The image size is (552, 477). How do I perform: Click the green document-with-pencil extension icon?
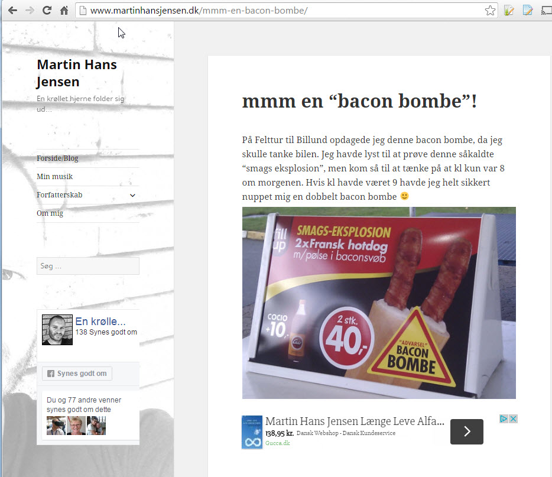(508, 11)
